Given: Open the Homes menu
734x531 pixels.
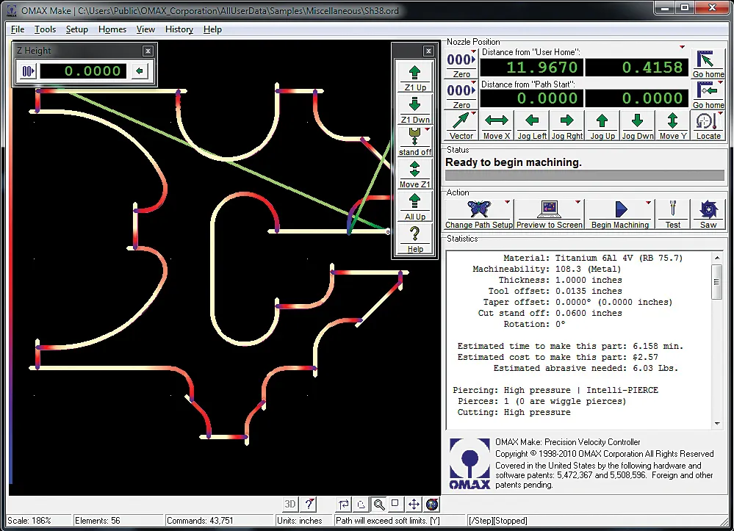Looking at the screenshot, I should [x=112, y=29].
